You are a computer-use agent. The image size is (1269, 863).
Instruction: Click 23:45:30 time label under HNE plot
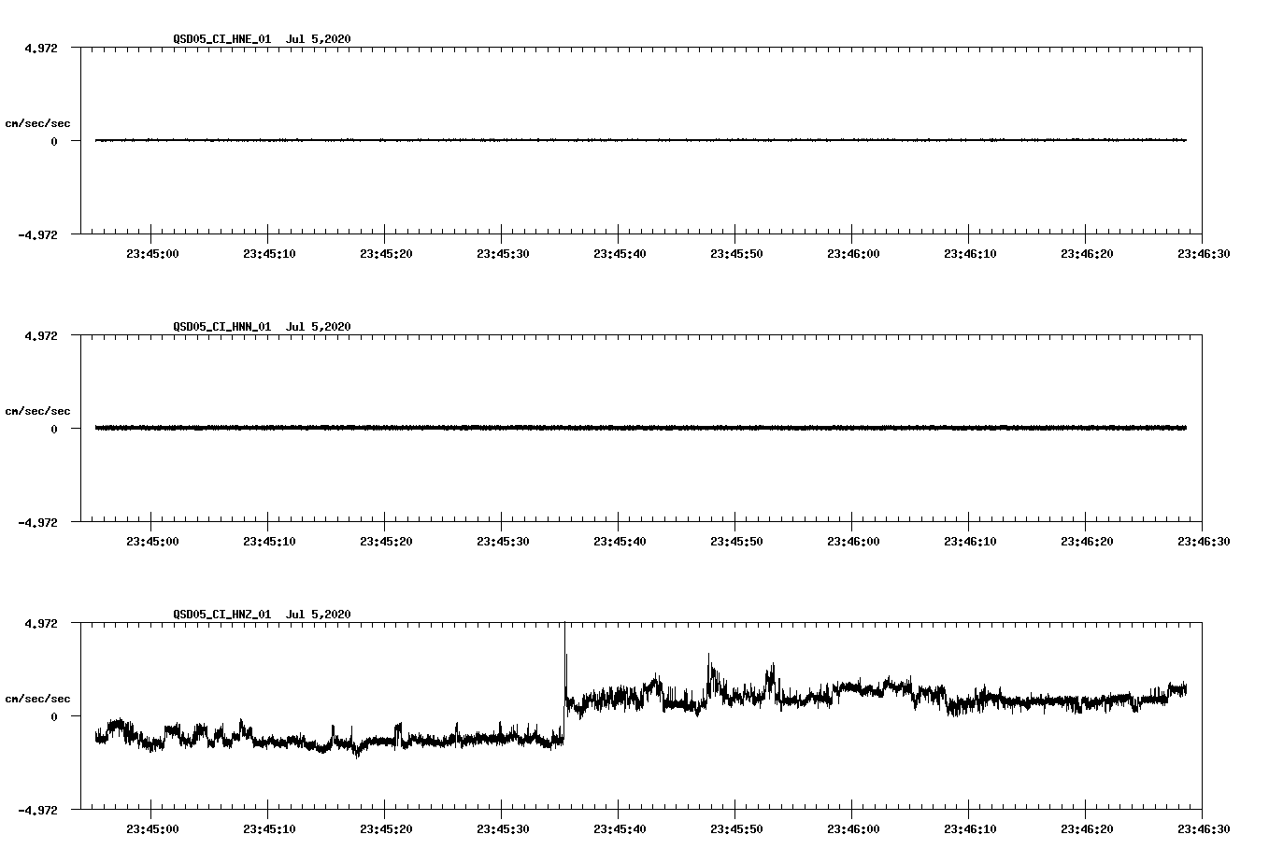[x=502, y=253]
